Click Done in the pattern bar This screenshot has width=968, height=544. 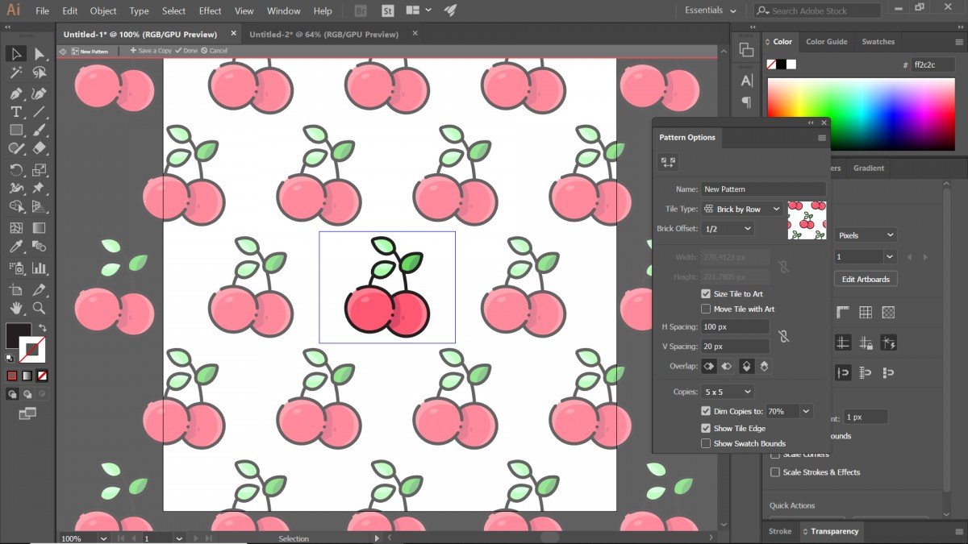coord(187,51)
